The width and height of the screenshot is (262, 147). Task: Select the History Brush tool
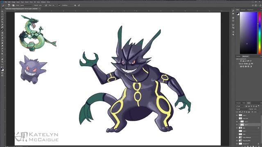[2, 35]
